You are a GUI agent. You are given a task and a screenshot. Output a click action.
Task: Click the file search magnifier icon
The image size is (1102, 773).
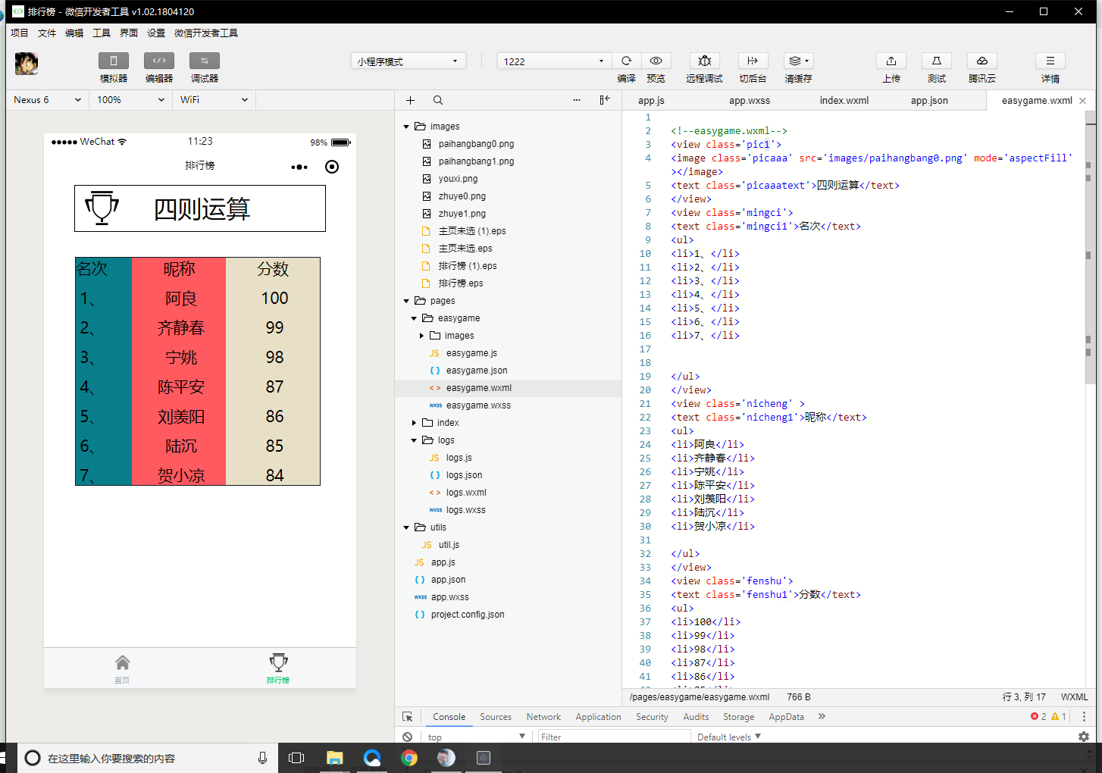pos(438,100)
